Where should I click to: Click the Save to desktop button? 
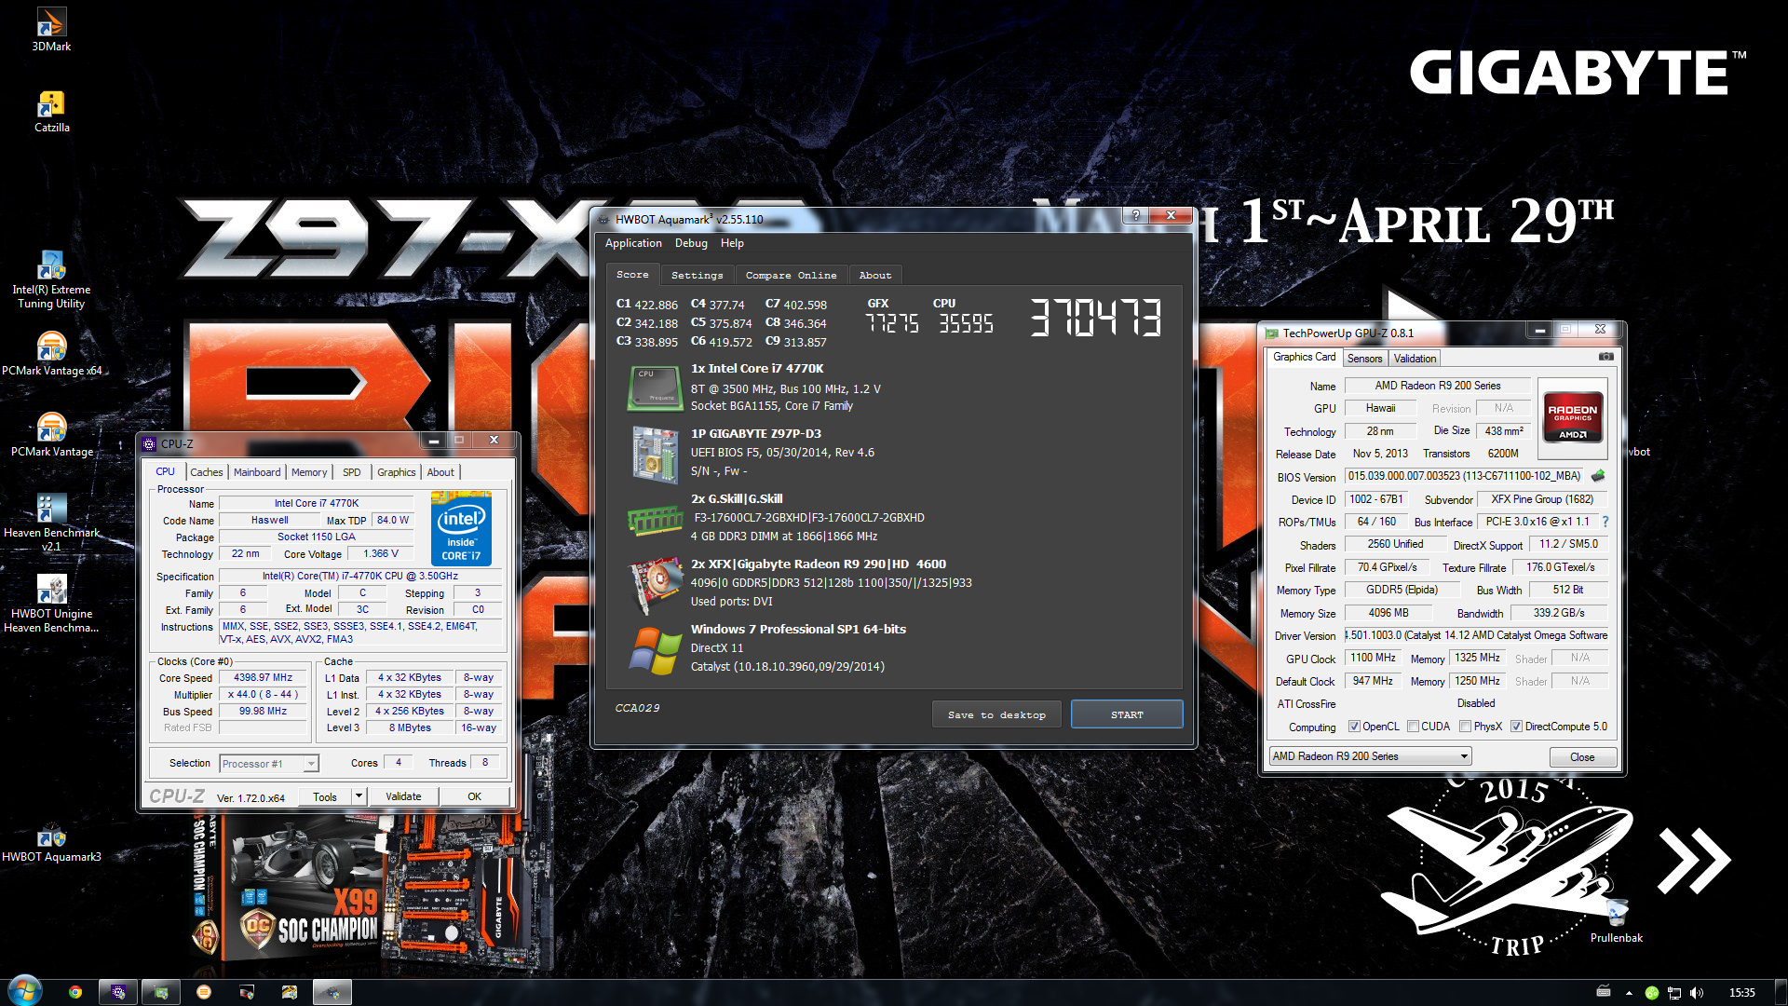pyautogui.click(x=997, y=715)
